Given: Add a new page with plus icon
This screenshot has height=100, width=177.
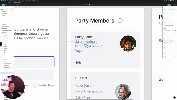Looking at the screenshot, I should point(13,10).
